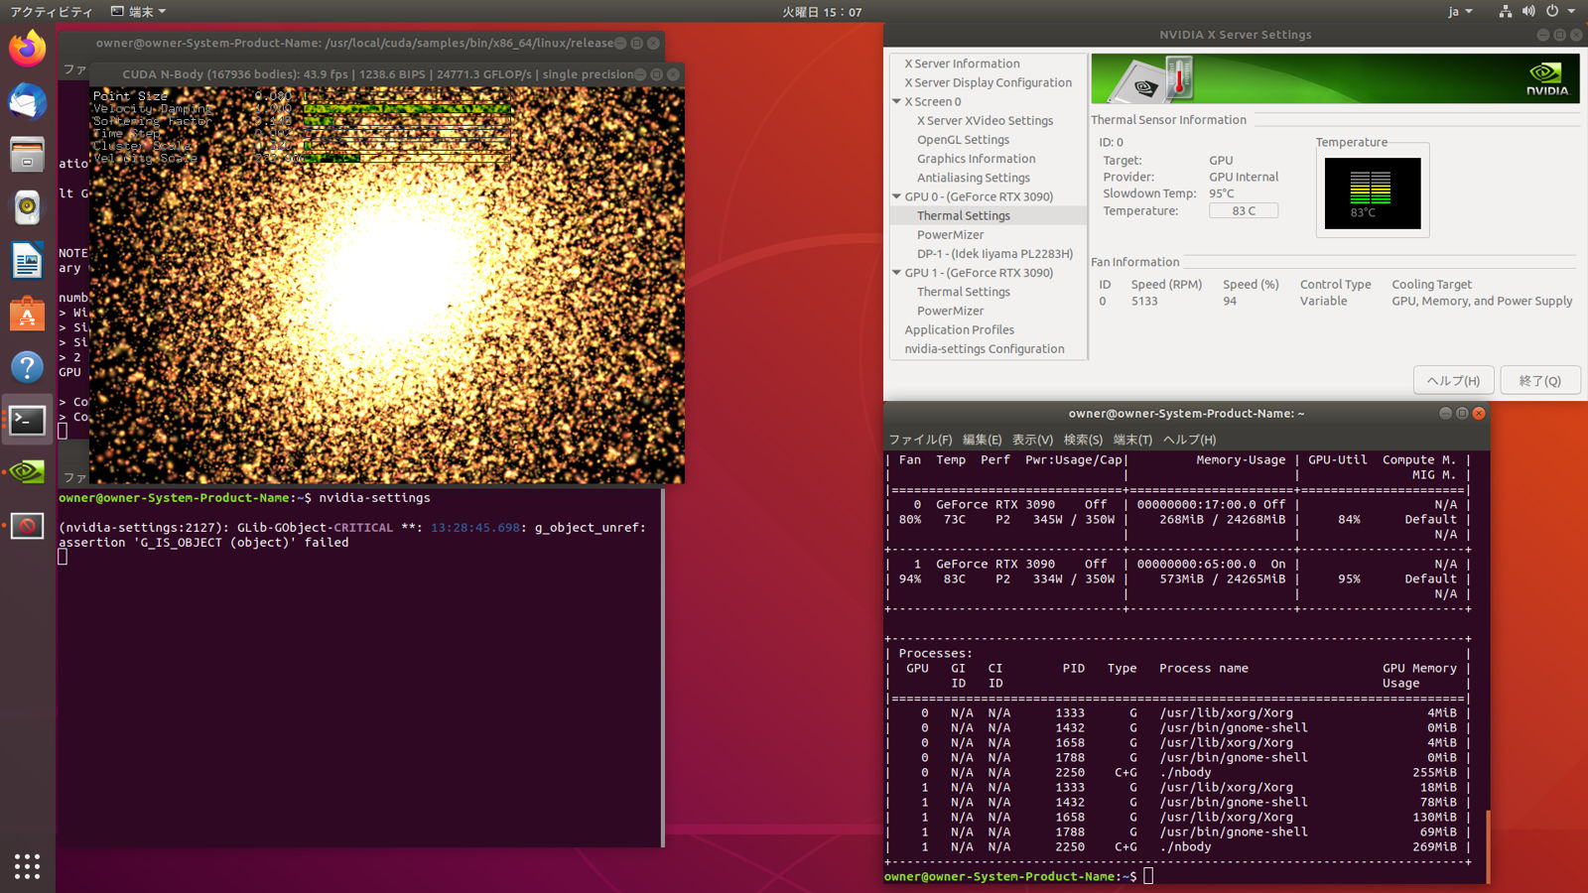Image resolution: width=1588 pixels, height=893 pixels.
Task: Click the temperature gauge graphic showing 83°C
Action: pyautogui.click(x=1373, y=193)
